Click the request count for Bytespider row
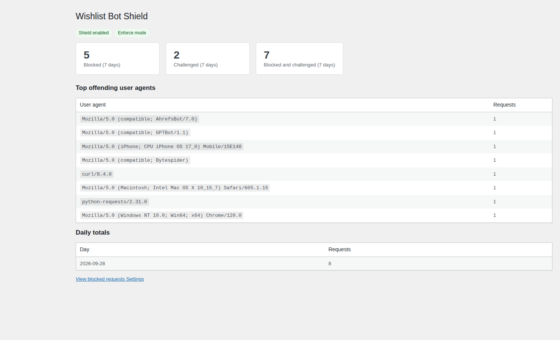 coord(495,160)
